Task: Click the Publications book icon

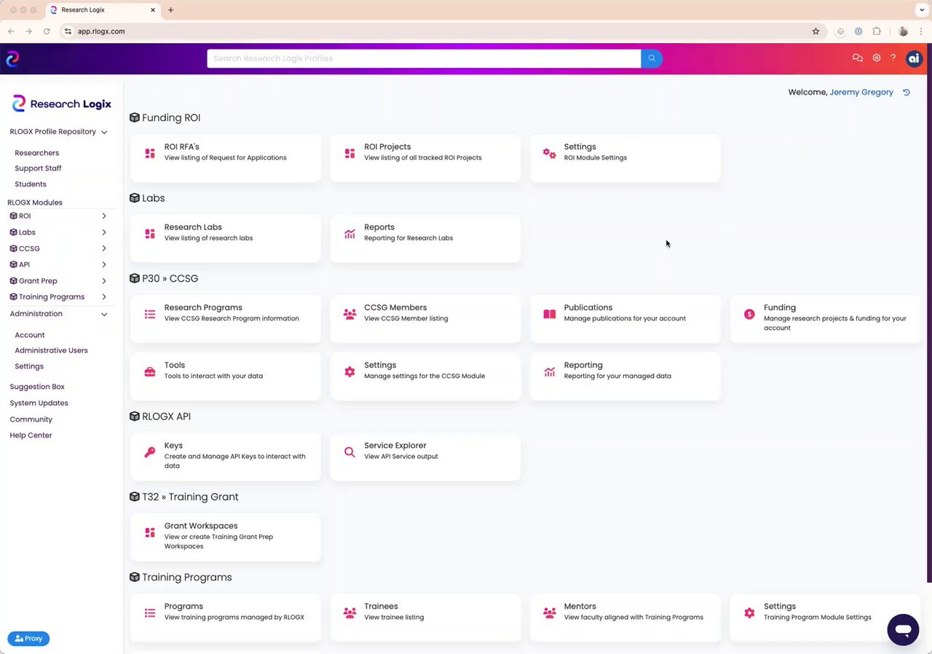Action: pos(550,315)
